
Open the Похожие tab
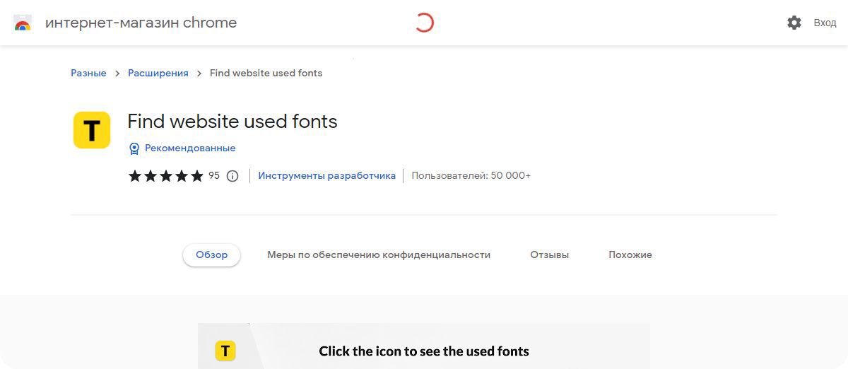pyautogui.click(x=630, y=254)
